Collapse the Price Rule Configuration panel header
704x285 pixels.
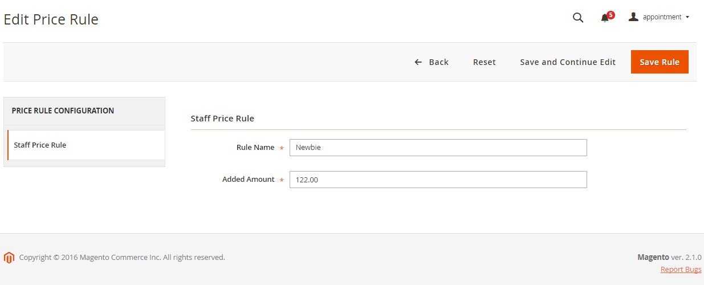point(84,111)
